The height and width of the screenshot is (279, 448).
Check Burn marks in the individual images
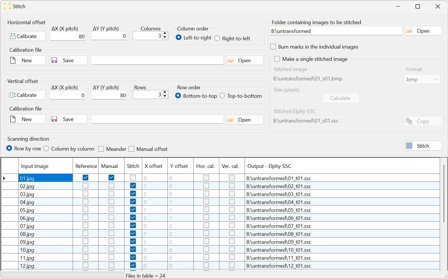pos(273,47)
